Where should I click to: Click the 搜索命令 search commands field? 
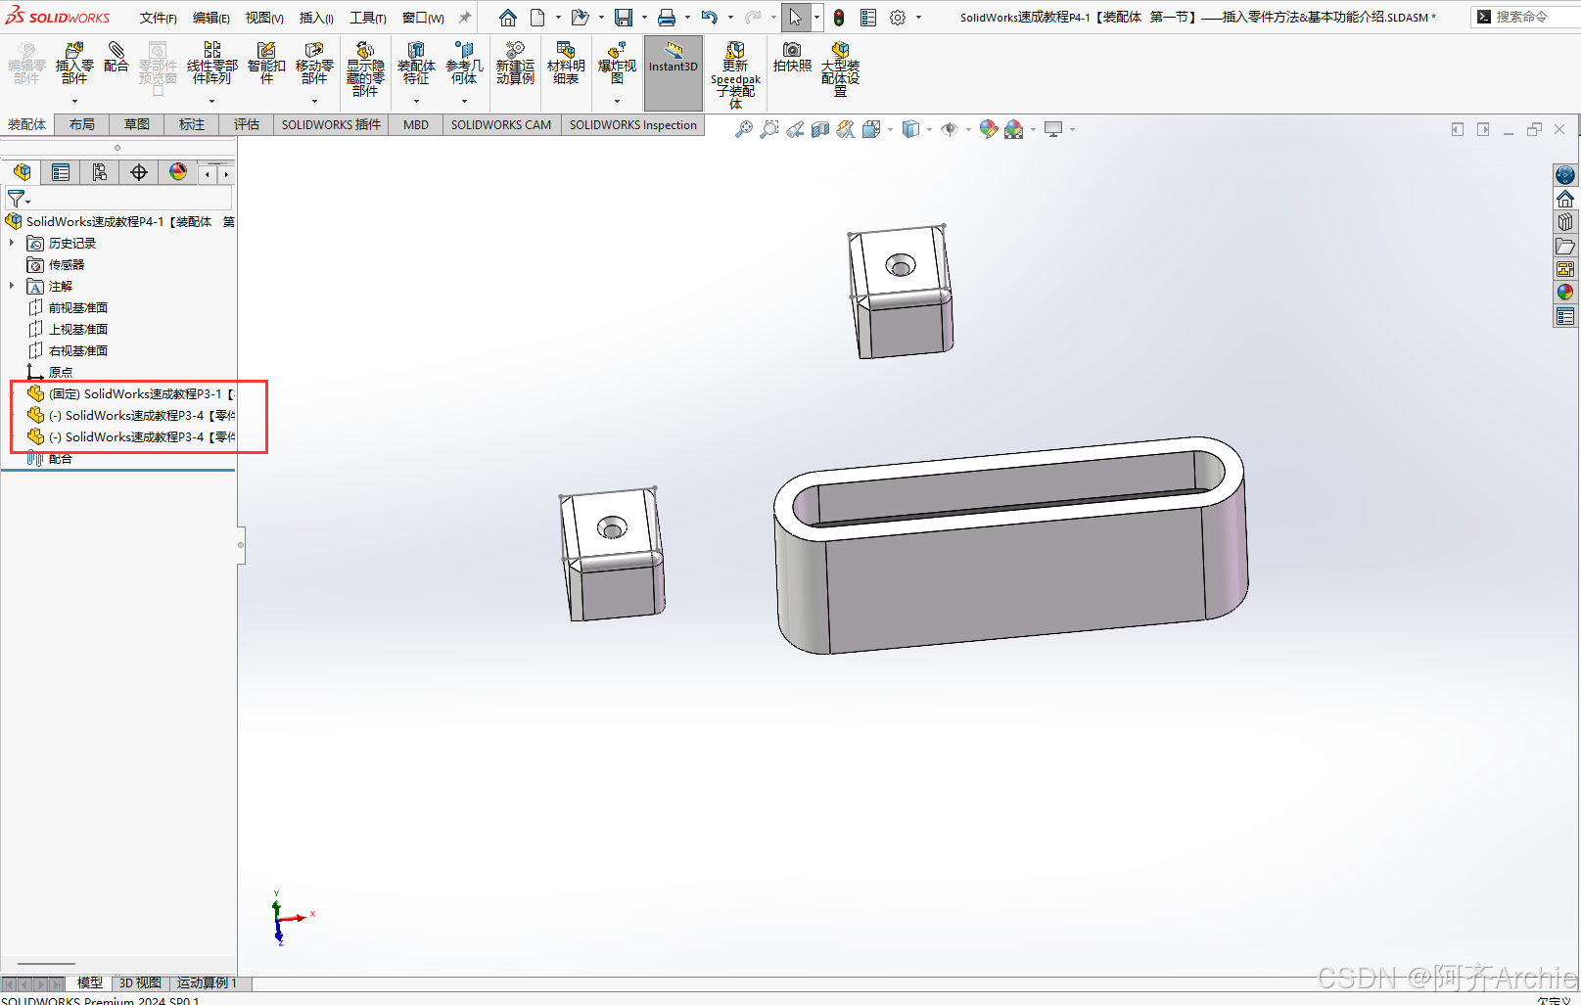[x=1524, y=17]
